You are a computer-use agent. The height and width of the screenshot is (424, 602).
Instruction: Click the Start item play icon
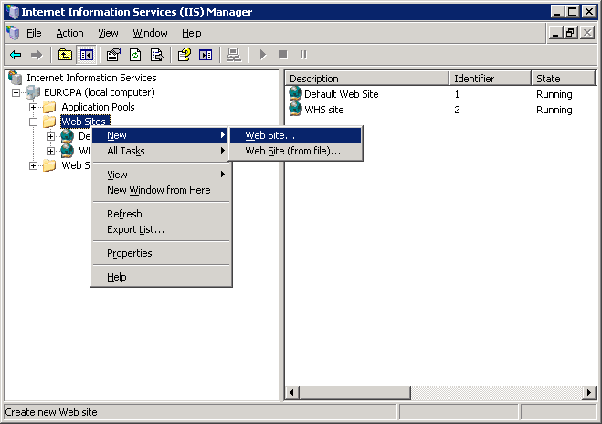[262, 55]
